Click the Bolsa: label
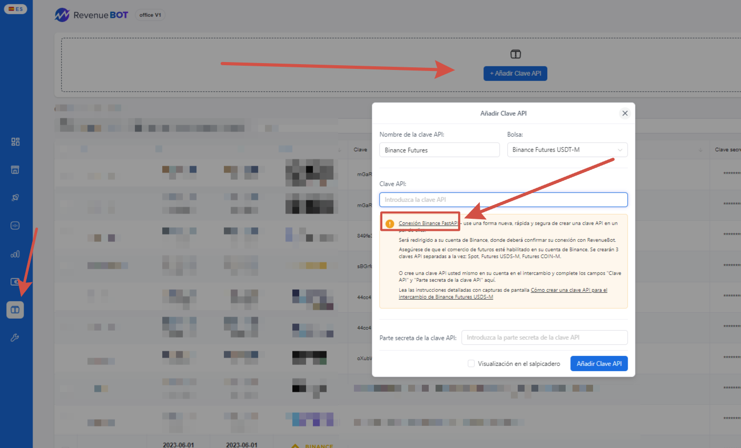The height and width of the screenshot is (448, 741). click(515, 135)
